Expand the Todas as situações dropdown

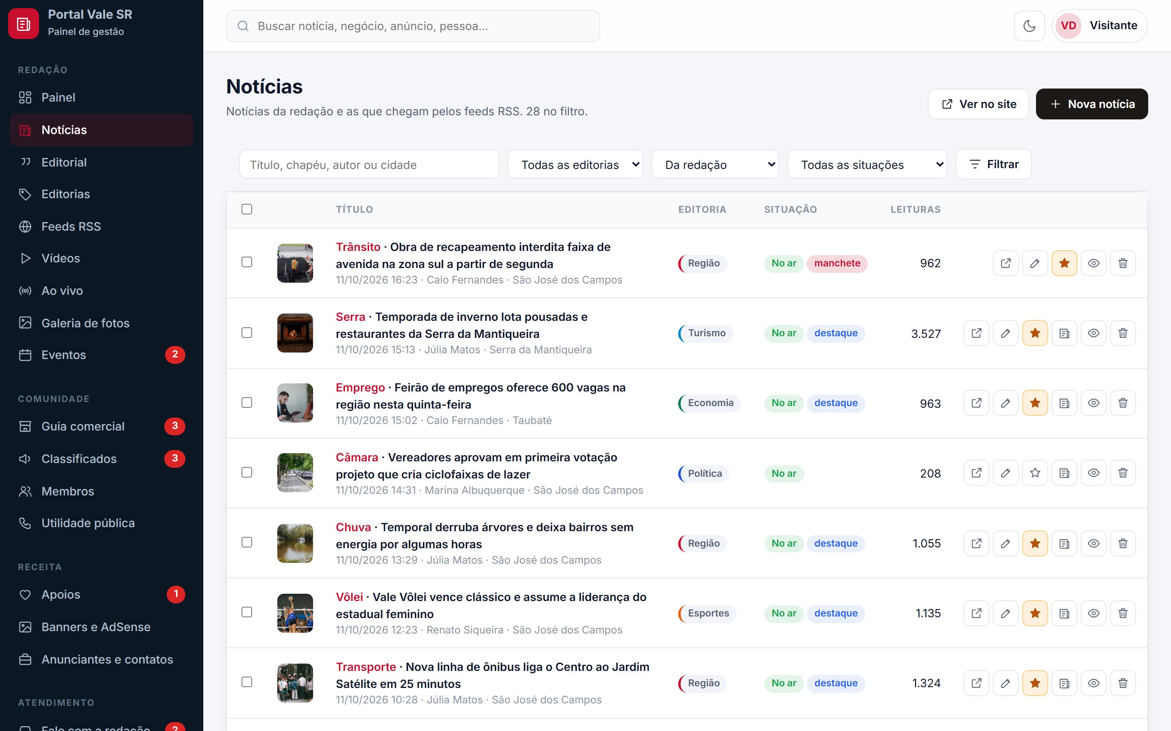[x=867, y=165]
